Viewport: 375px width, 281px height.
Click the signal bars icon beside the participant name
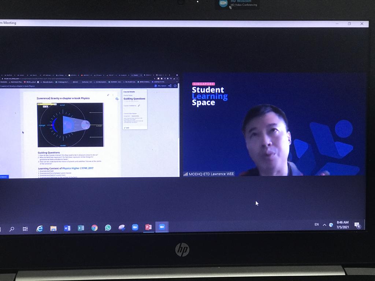tap(186, 174)
